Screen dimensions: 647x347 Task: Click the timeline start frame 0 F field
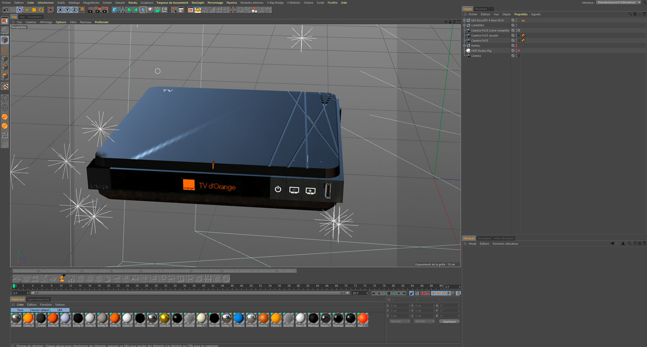(20, 293)
